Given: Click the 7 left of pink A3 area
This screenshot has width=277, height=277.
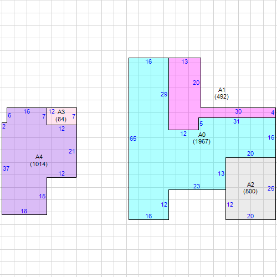Looking at the screenshot, I should click(x=44, y=116).
